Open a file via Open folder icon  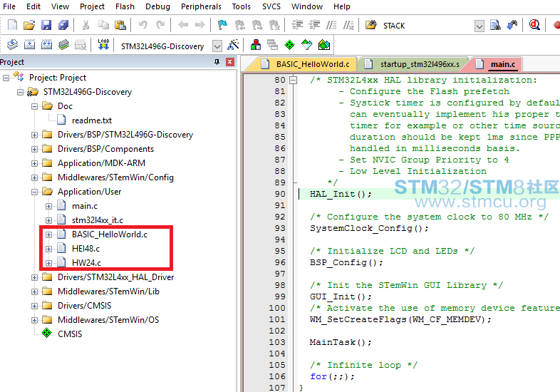(29, 25)
